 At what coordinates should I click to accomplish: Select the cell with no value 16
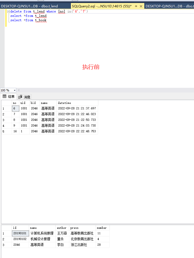15,131
